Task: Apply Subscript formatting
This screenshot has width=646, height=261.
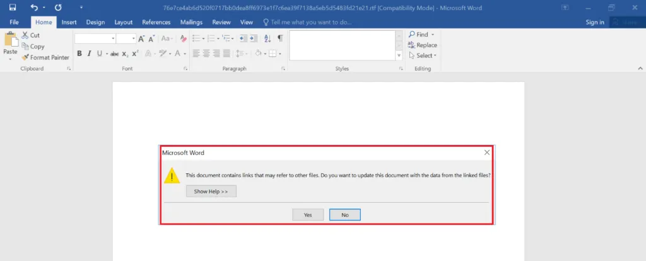Action: [x=126, y=54]
